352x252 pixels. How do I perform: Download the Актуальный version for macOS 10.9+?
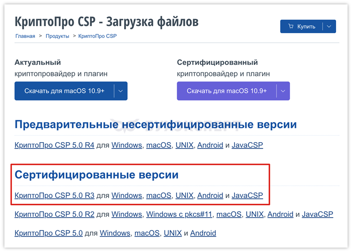(x=64, y=91)
